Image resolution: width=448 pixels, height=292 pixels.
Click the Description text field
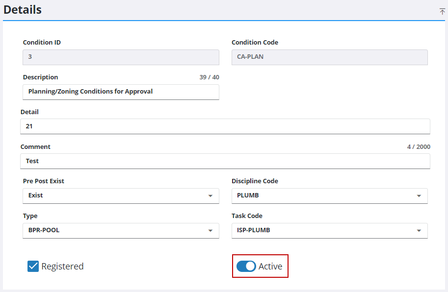[x=121, y=92]
